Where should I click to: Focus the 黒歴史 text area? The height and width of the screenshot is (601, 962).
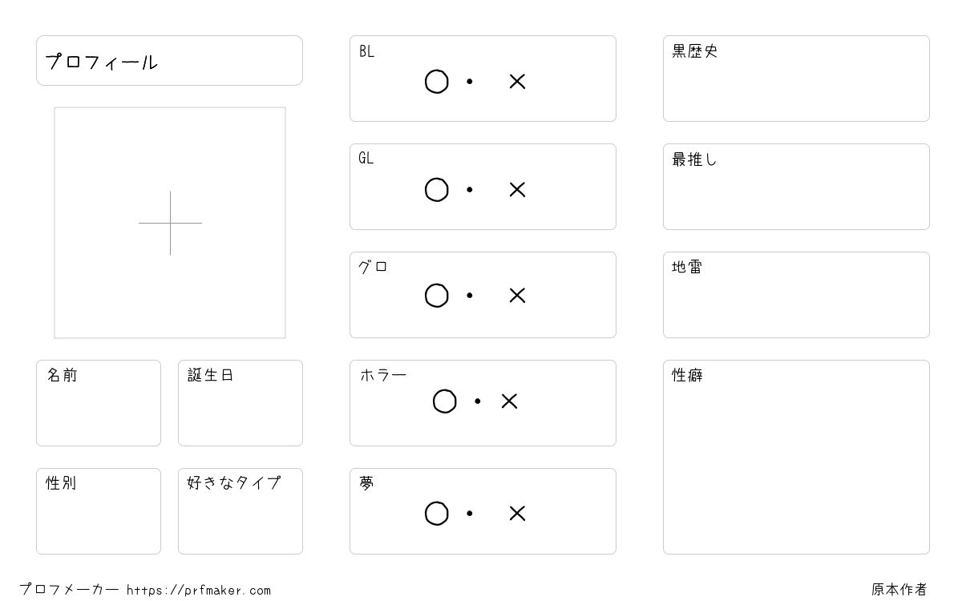click(x=796, y=79)
